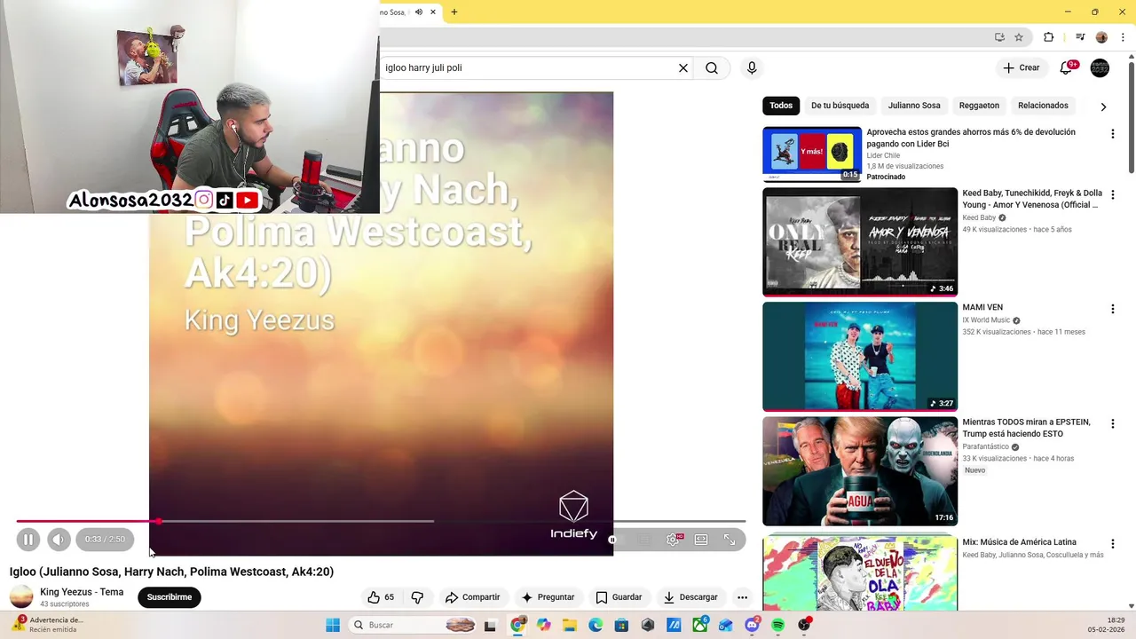Select the Todos filter chip
This screenshot has height=639, width=1136.
781,106
